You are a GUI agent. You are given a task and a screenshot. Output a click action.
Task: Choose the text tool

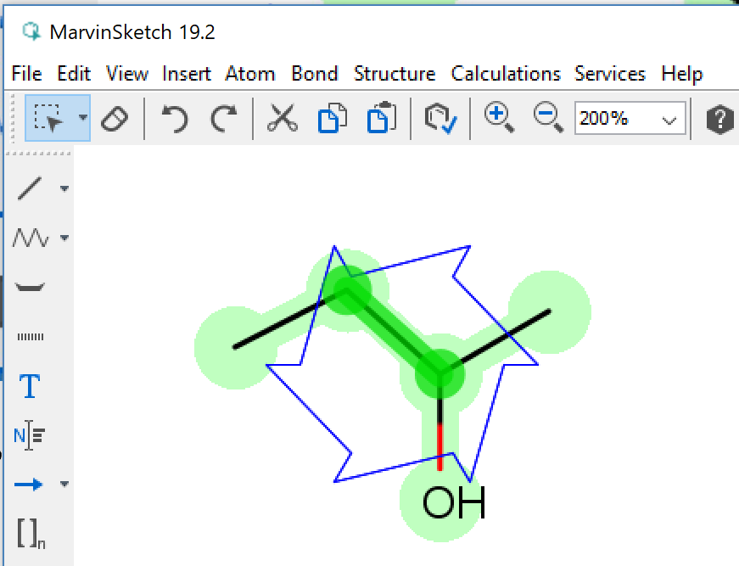point(30,386)
